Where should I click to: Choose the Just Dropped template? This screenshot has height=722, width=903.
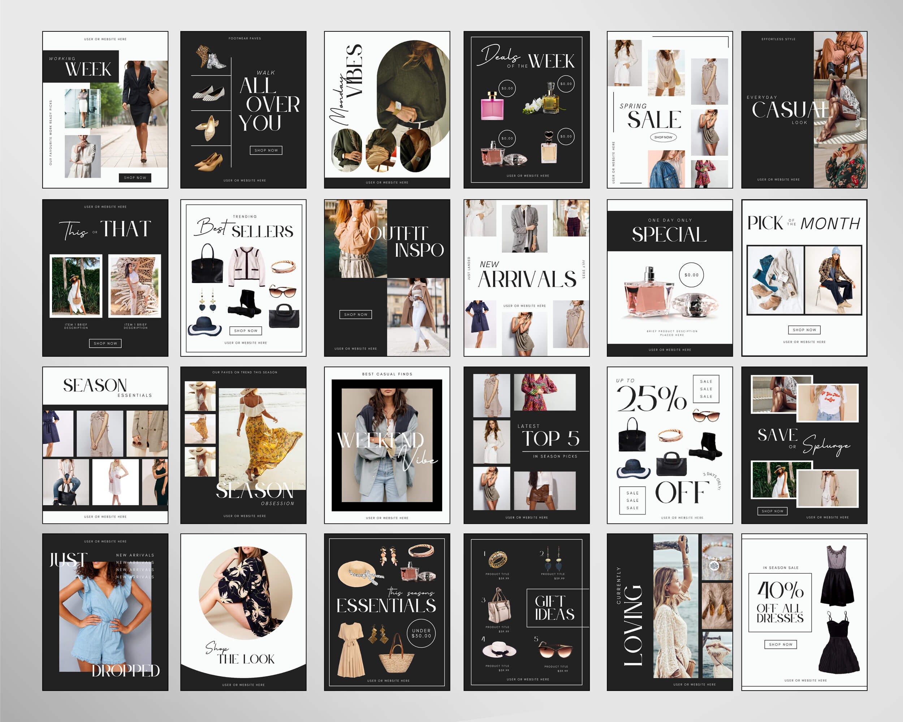coord(105,612)
